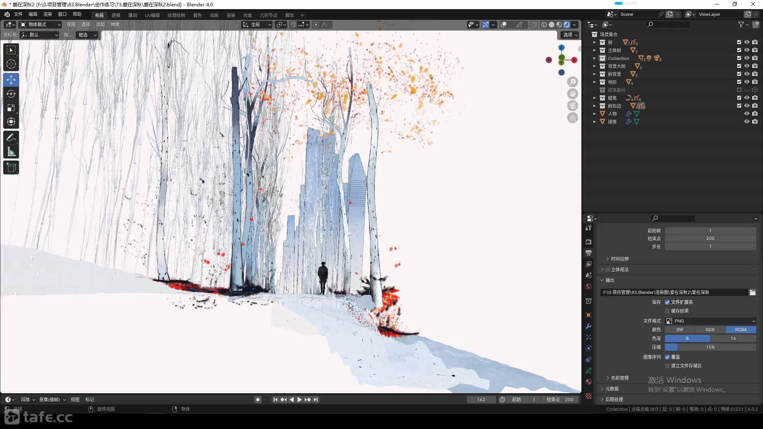Viewport: 763px width, 429px height.
Task: Select the Move tool
Action: (11, 80)
